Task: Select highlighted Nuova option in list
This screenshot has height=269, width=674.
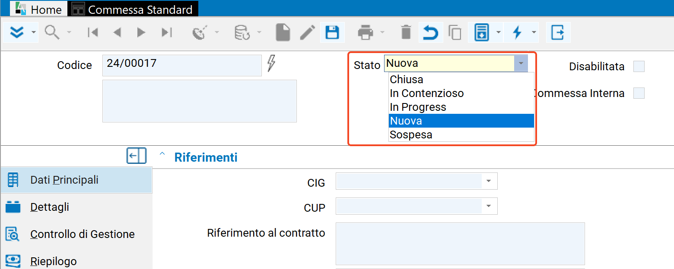Action: (x=461, y=121)
